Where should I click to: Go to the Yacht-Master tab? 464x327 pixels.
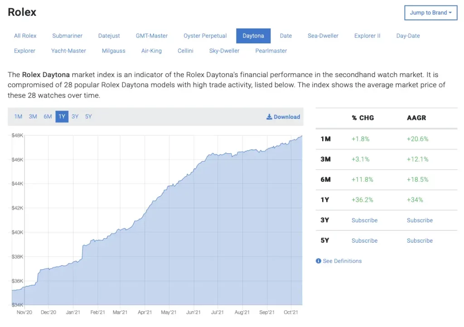(68, 51)
